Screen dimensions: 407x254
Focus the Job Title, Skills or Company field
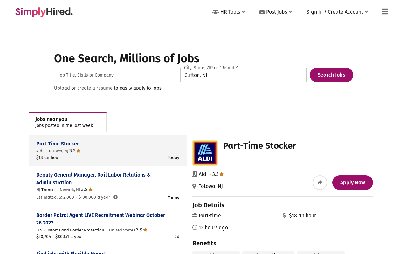(x=117, y=75)
